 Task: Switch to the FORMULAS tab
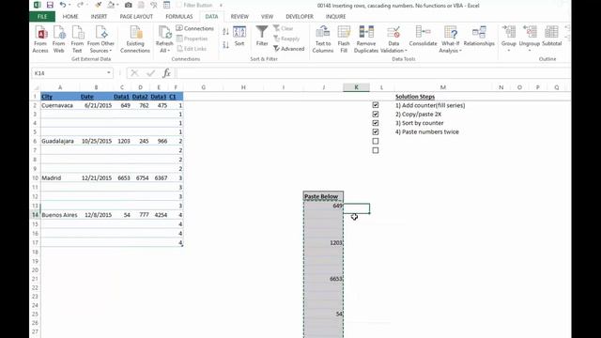[x=179, y=17]
